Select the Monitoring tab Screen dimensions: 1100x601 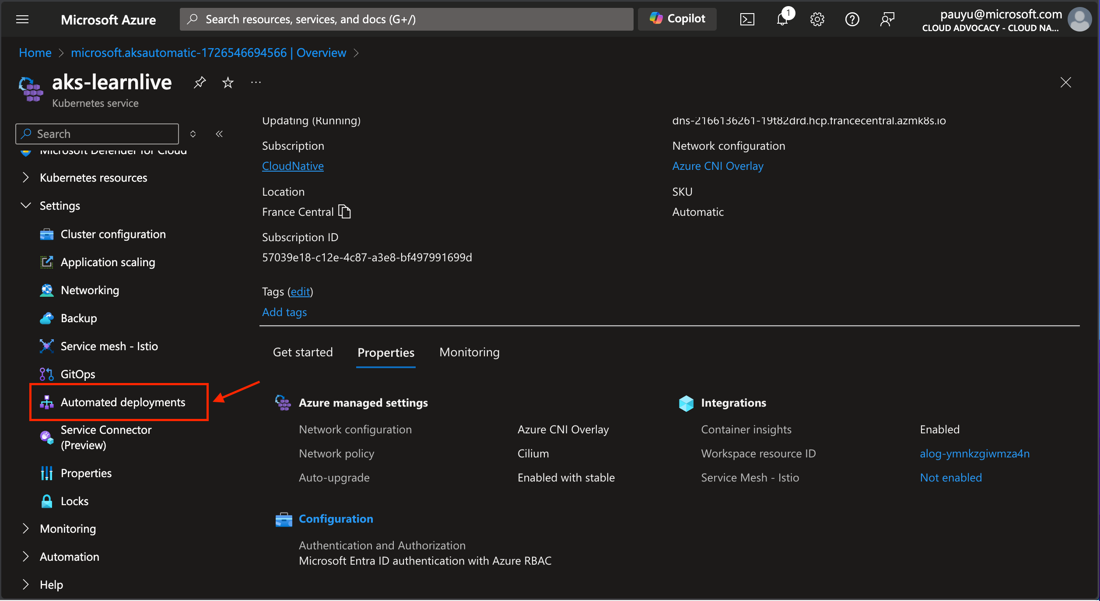(469, 351)
